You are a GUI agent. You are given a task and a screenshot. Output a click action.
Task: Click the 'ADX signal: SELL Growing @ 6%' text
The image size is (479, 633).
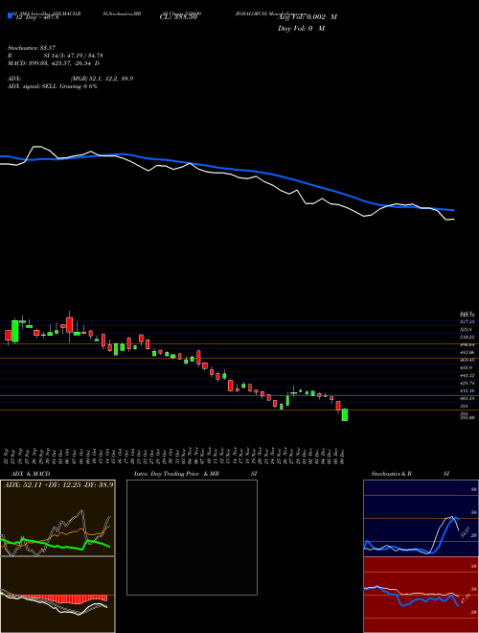coord(53,86)
